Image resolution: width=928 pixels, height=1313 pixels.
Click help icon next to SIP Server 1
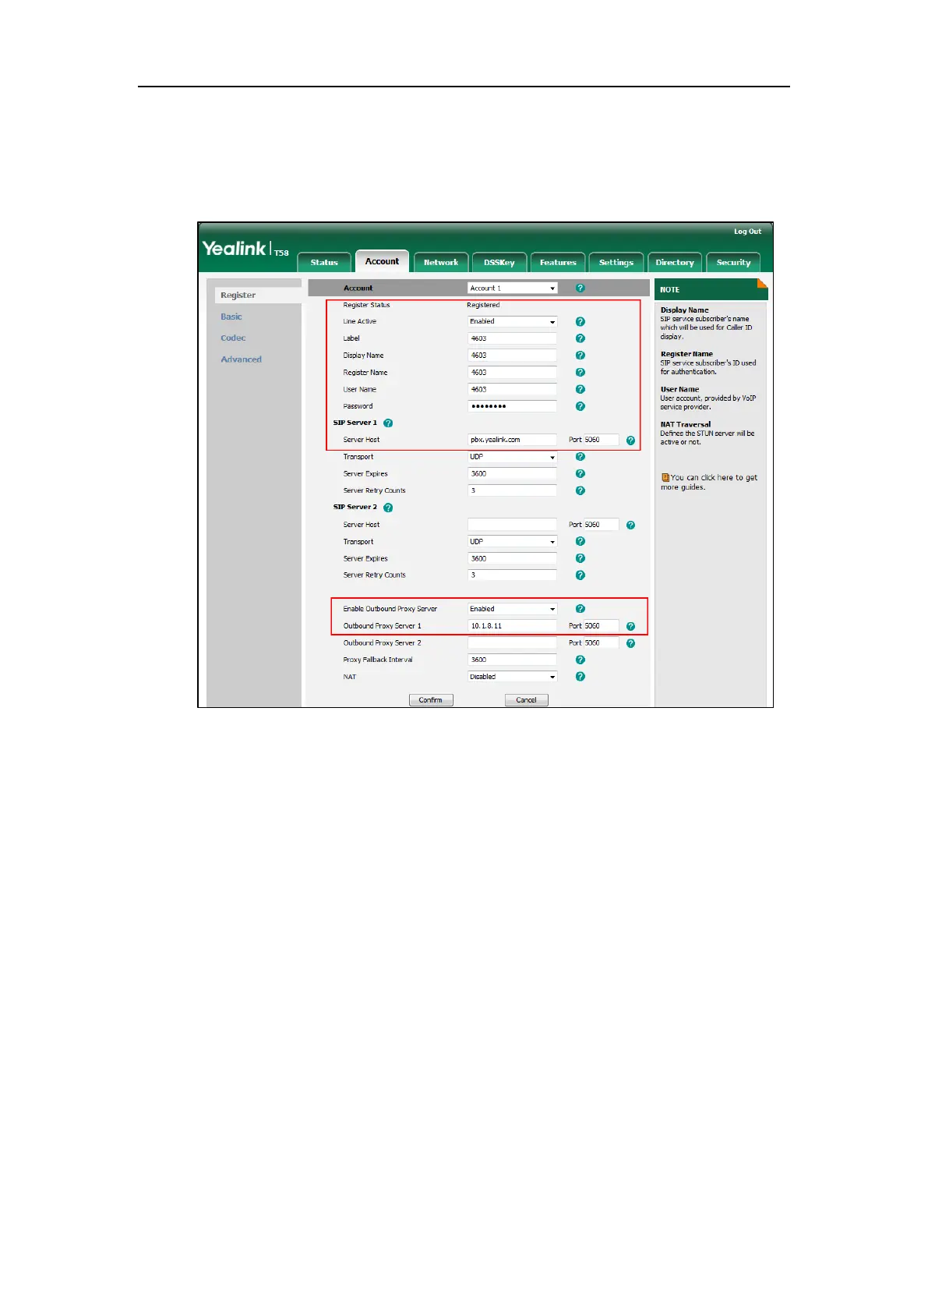(x=388, y=423)
